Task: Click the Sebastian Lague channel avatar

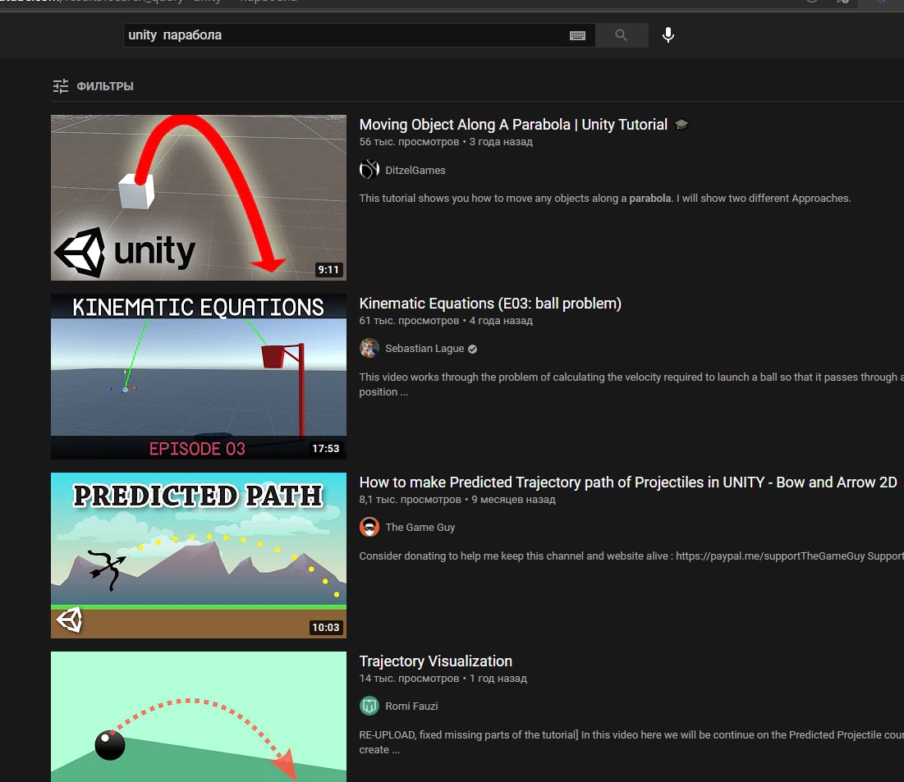Action: [x=369, y=348]
